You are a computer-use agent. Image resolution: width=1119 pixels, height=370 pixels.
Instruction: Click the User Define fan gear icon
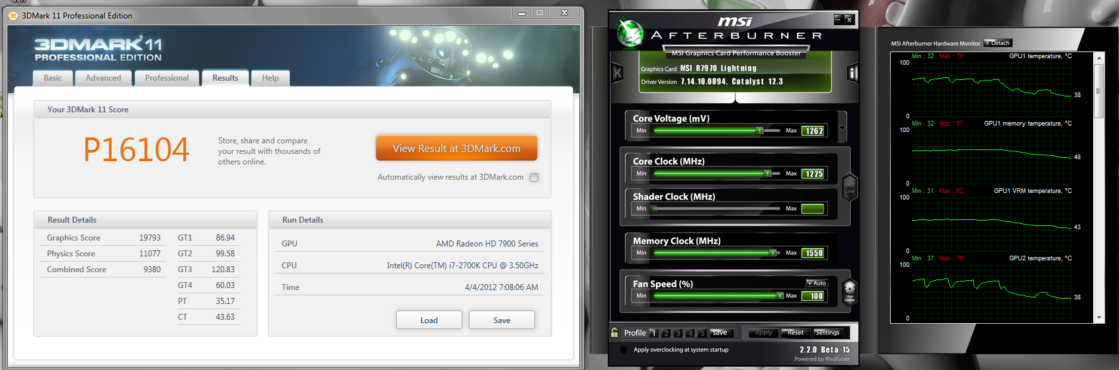(850, 289)
